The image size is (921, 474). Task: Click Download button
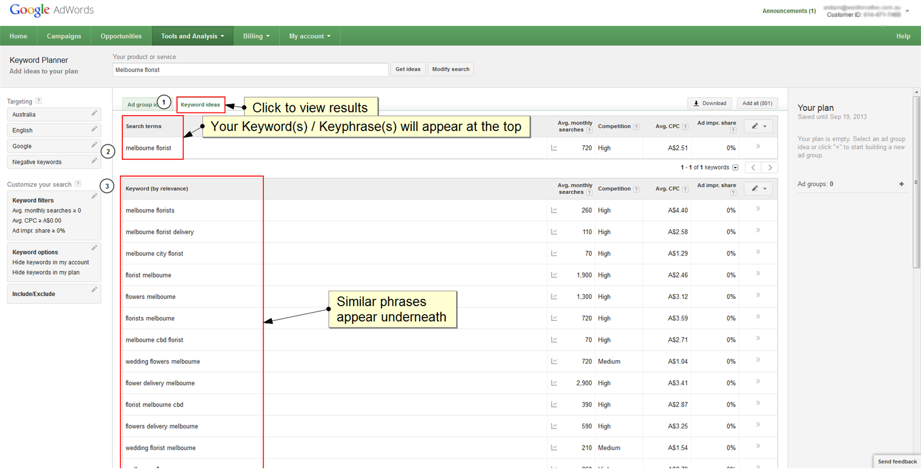[x=710, y=103]
